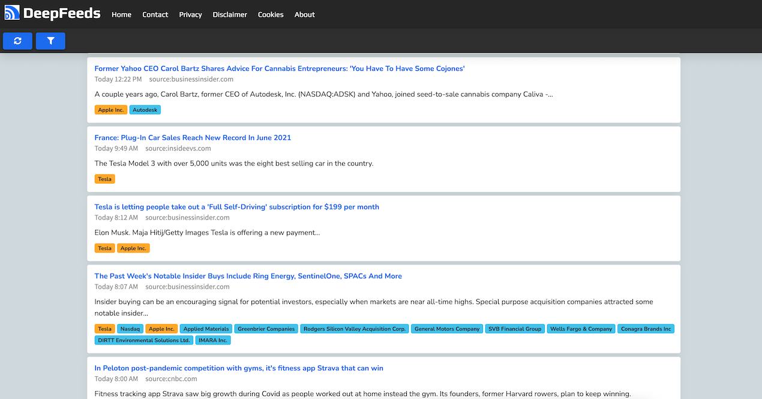
Task: Click the DeepFeeds logo icon
Action: tap(12, 13)
